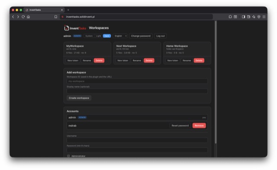This screenshot has height=170, width=277.
Task: Focus the Username input field
Action: [x=137, y=140]
